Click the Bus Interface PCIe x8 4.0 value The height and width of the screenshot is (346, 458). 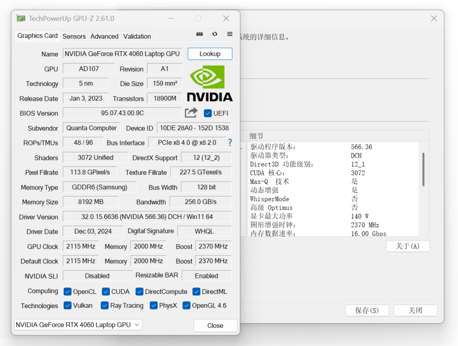pyautogui.click(x=187, y=143)
